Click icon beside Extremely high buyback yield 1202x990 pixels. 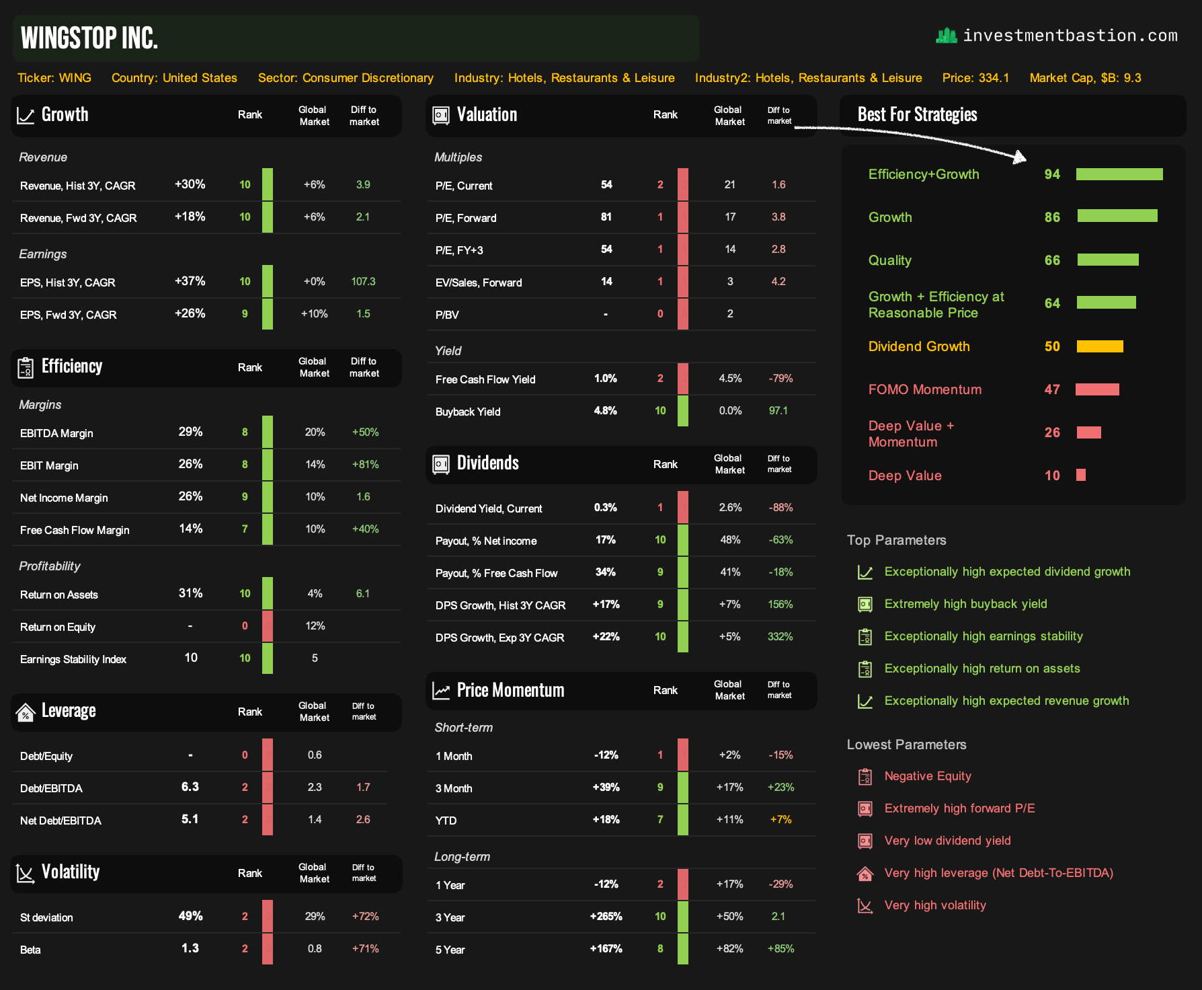(x=865, y=605)
